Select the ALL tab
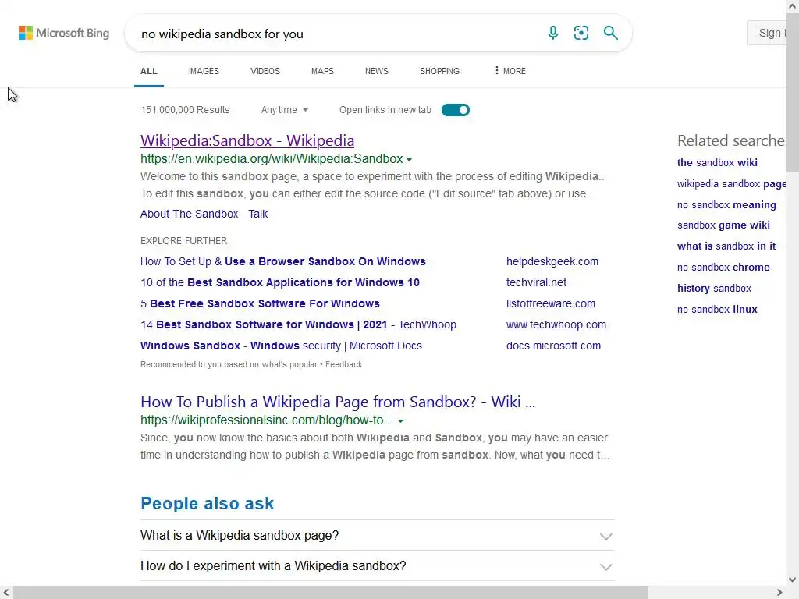The height and width of the screenshot is (599, 799). tap(149, 71)
